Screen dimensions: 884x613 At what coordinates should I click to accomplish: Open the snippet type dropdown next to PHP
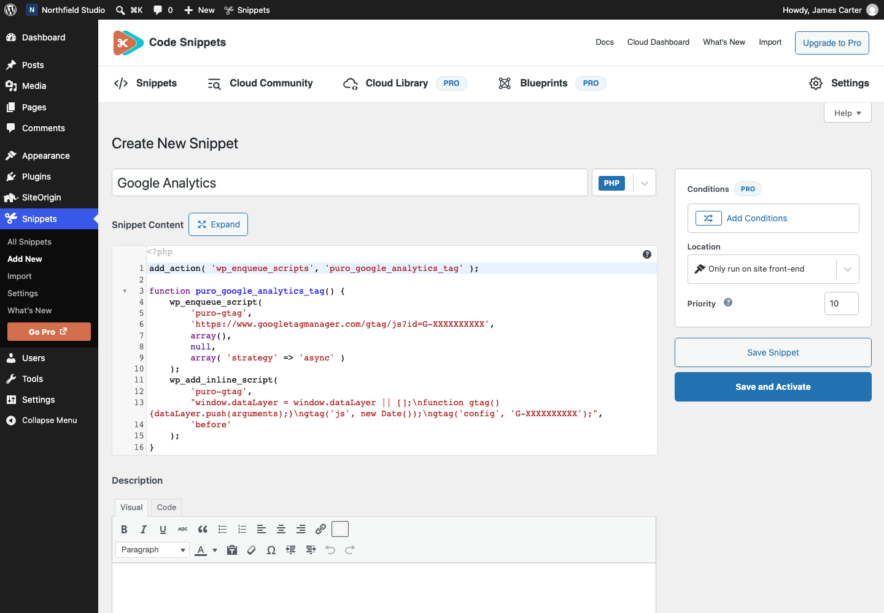645,183
